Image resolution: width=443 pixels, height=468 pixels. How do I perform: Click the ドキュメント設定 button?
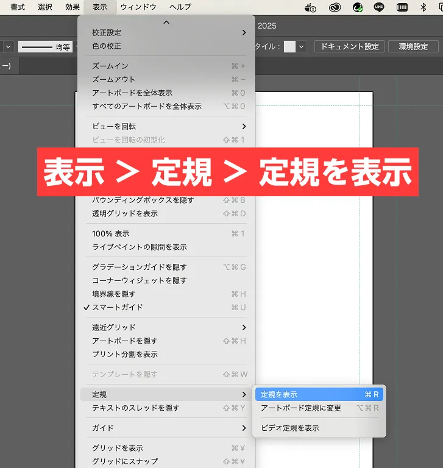click(x=350, y=46)
